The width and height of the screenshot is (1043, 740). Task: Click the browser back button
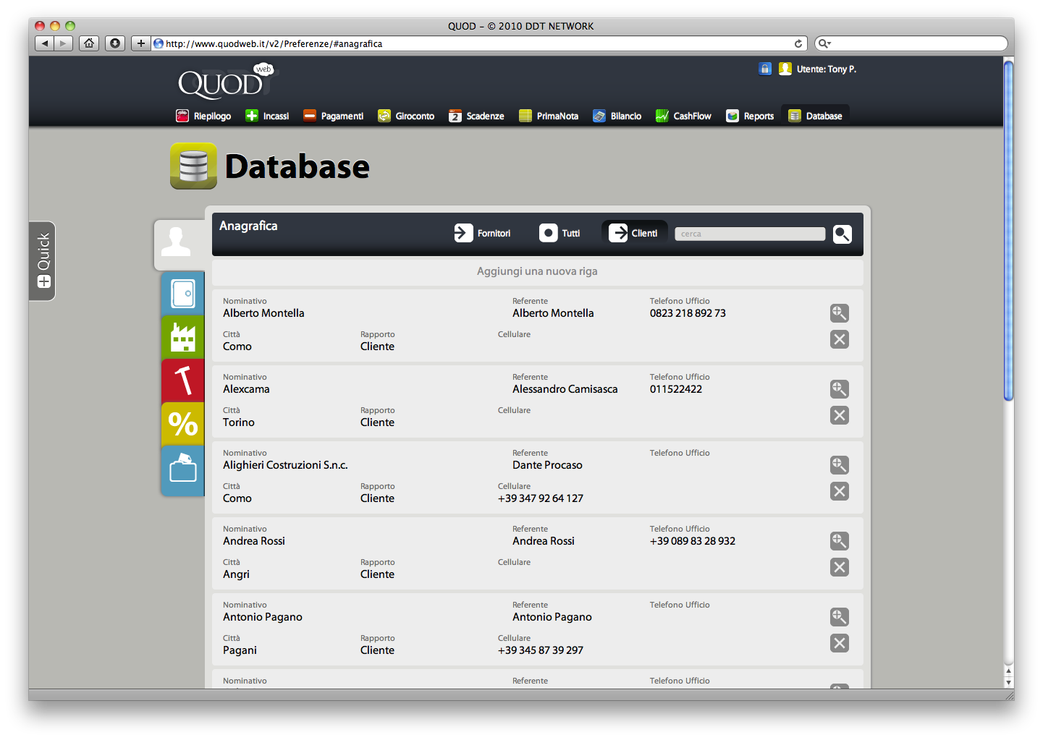pos(45,43)
